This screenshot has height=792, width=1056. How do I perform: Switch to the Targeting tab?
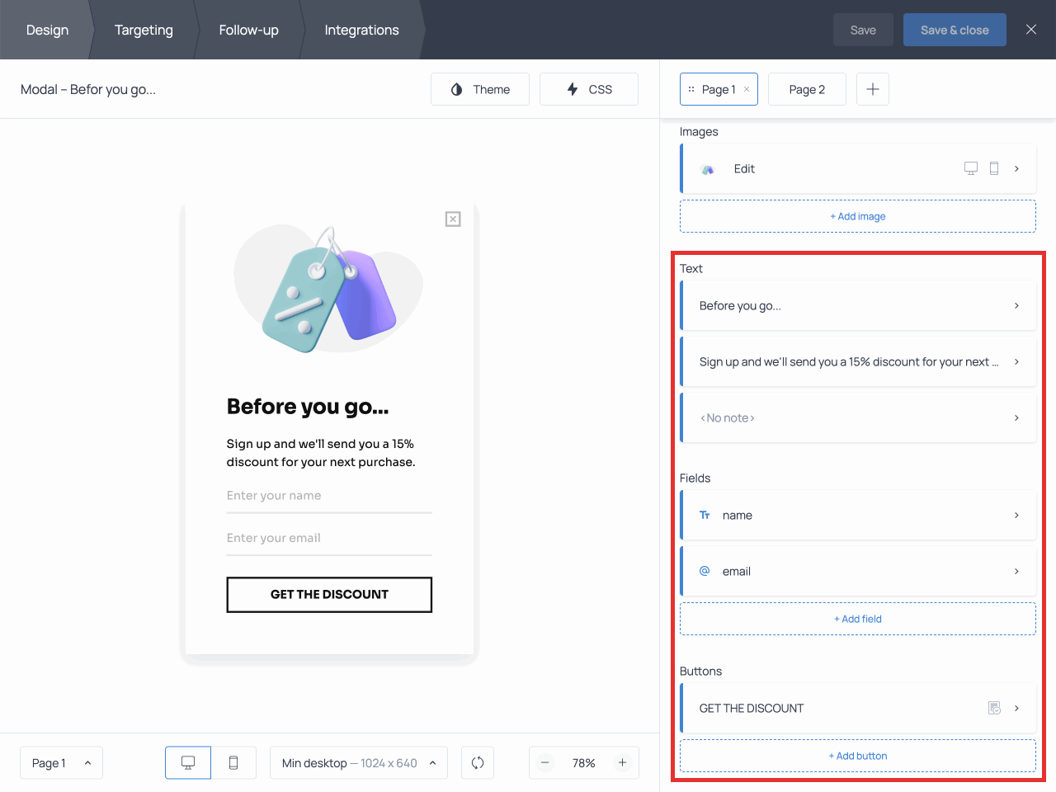pos(144,30)
